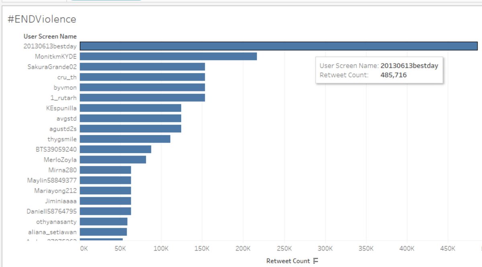Click 20130613bestday name inside the tooltip

click(409, 65)
